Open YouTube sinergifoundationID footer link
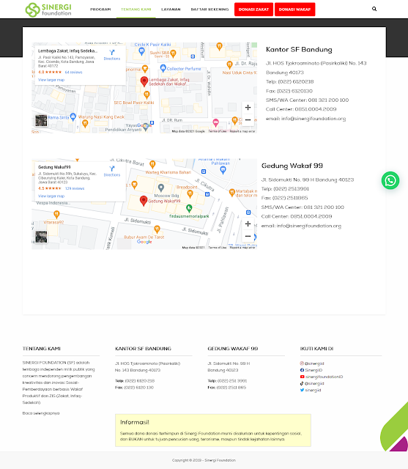 point(322,377)
